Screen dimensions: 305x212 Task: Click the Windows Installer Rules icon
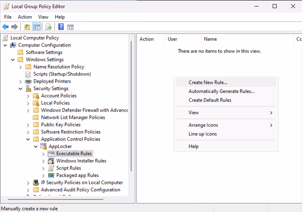click(51, 161)
